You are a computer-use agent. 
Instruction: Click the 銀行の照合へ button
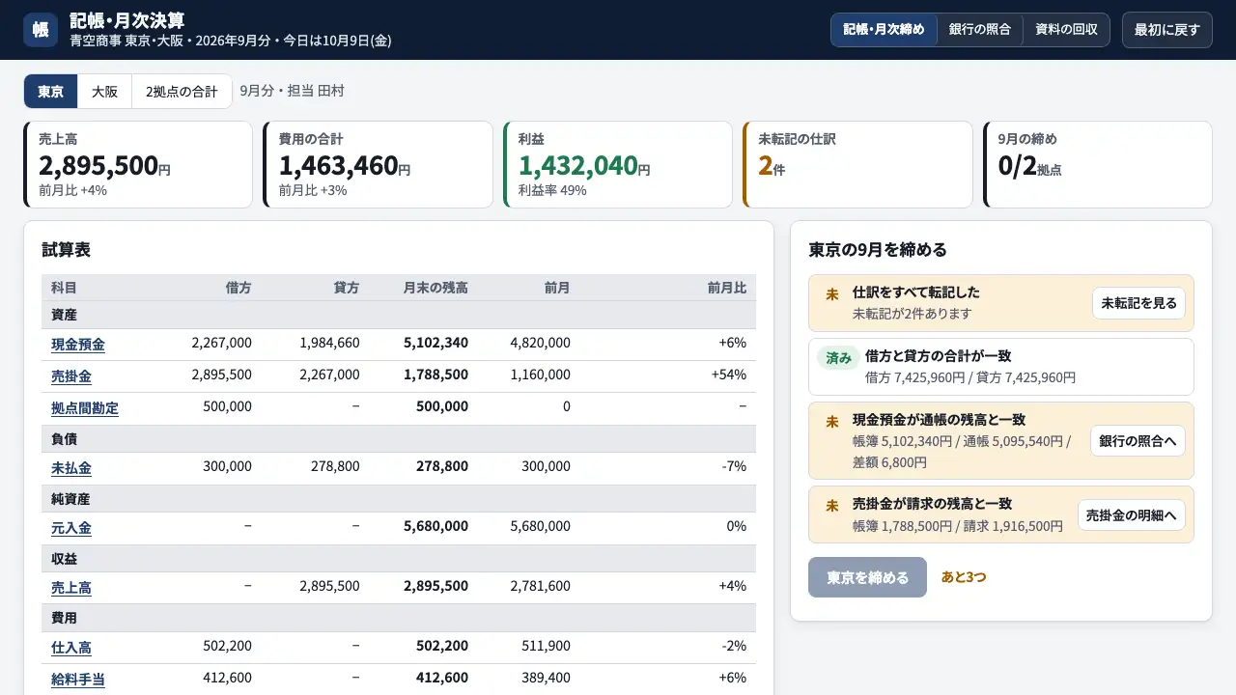pyautogui.click(x=1138, y=441)
